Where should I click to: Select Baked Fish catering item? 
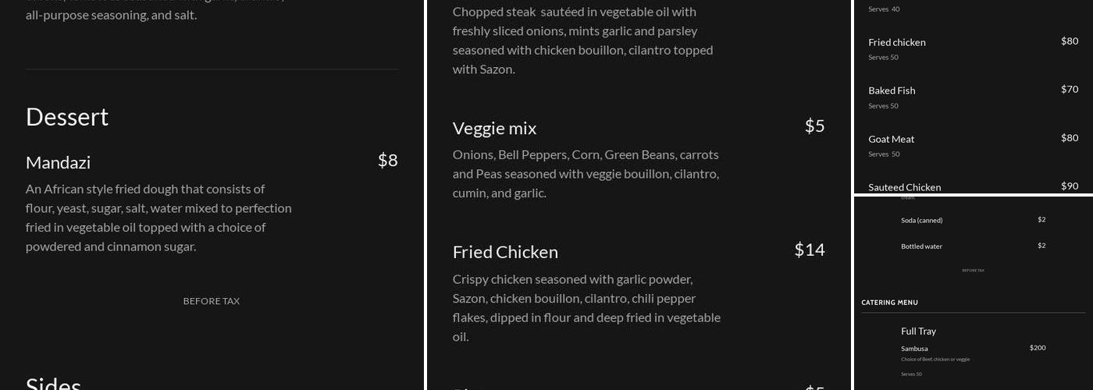(892, 90)
